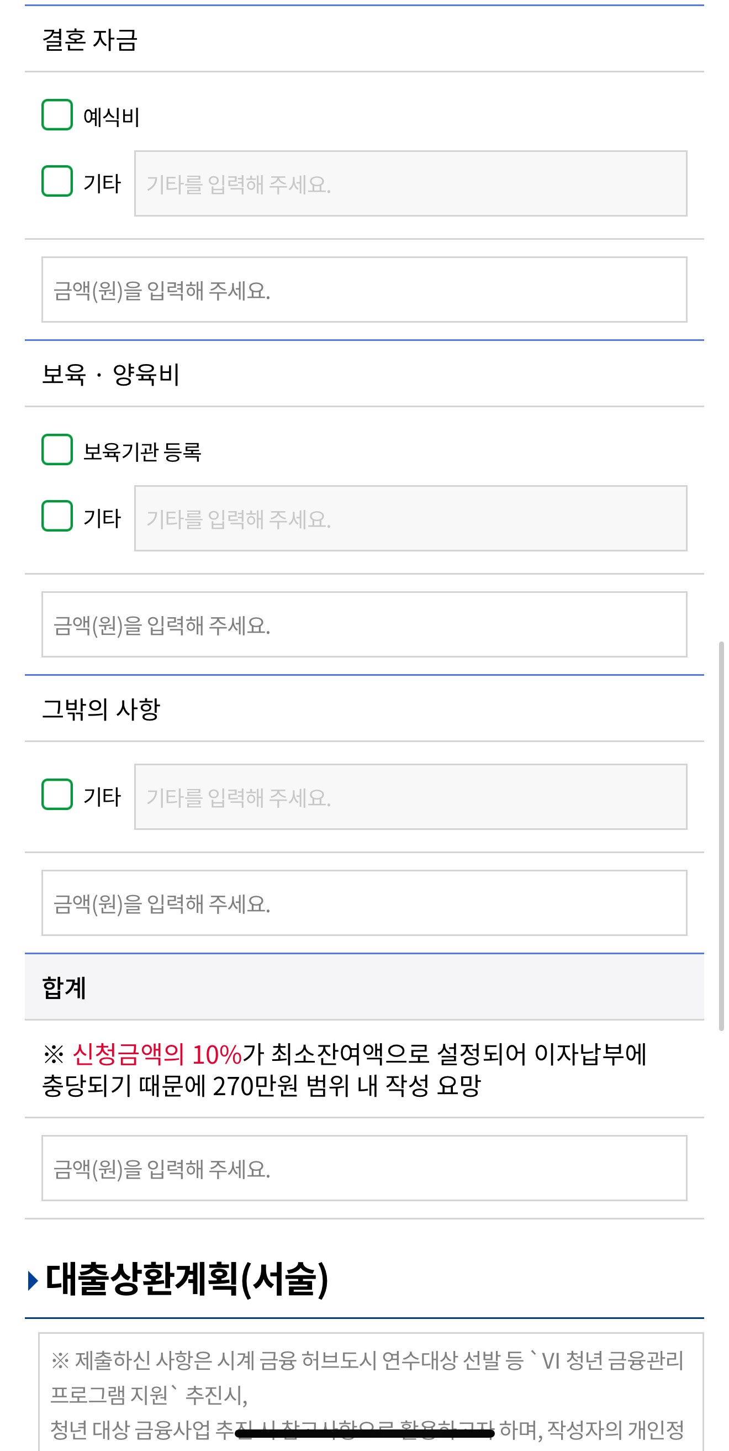This screenshot has height=1451, width=729.
Task: Check the 기타 checkbox in 결혼 자금 section
Action: click(x=56, y=183)
